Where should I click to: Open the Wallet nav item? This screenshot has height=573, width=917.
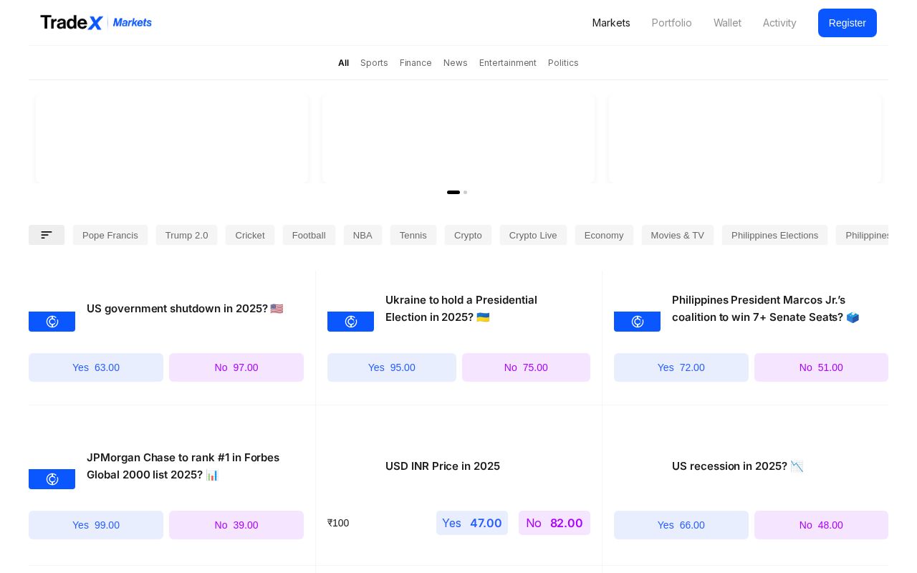727,23
